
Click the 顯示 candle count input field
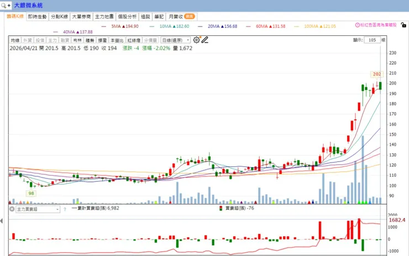click(372, 40)
